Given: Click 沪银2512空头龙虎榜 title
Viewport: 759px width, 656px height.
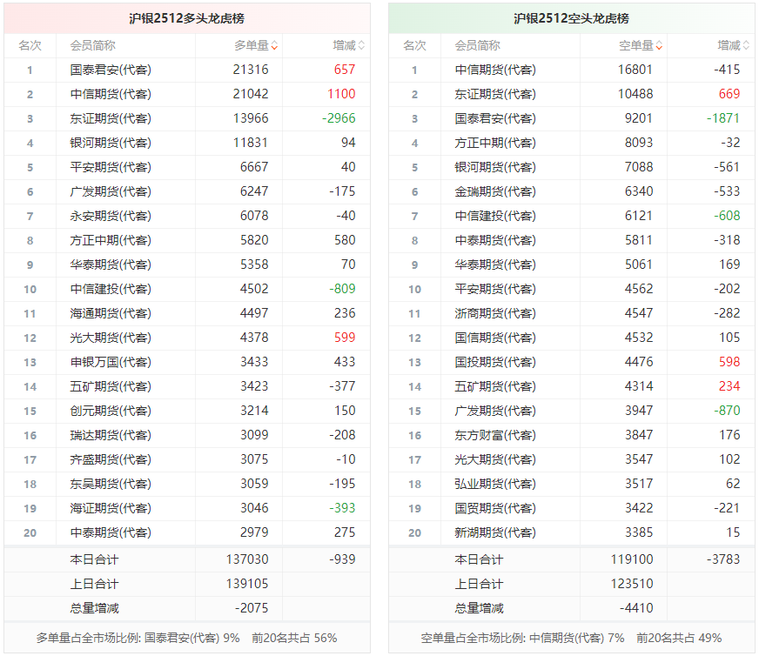Looking at the screenshot, I should [571, 18].
